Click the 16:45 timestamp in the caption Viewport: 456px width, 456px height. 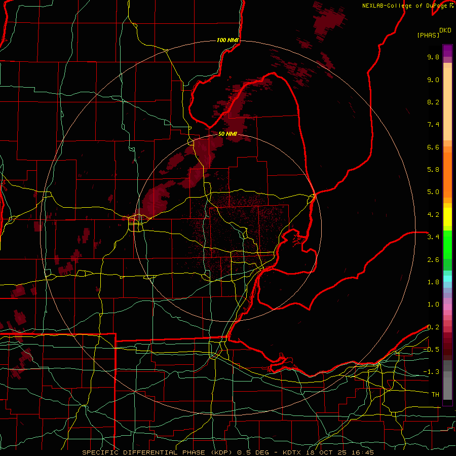pos(362,452)
